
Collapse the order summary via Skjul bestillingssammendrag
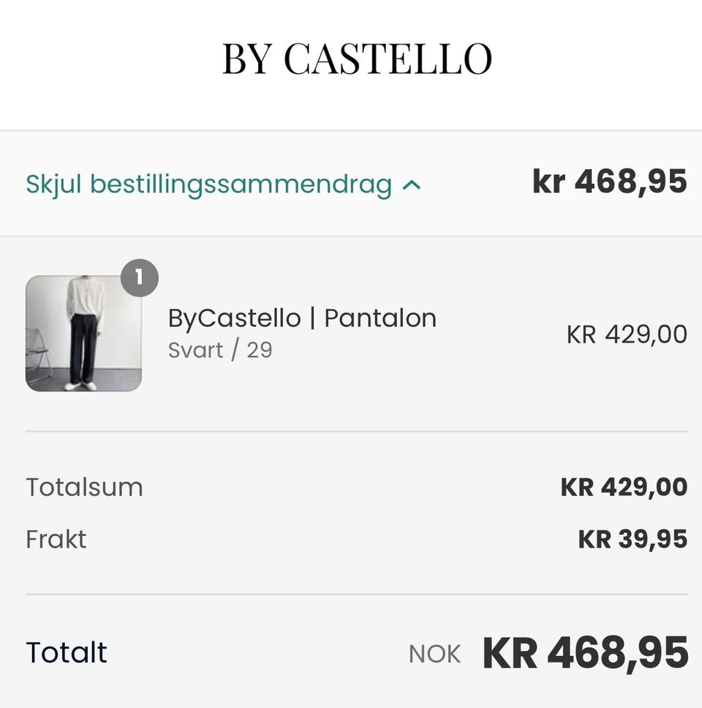[208, 185]
